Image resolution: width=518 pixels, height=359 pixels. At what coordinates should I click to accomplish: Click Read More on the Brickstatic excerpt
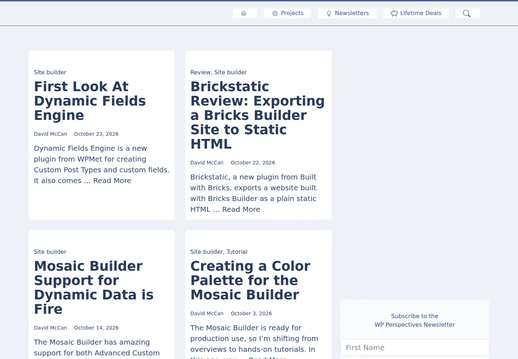pyautogui.click(x=241, y=209)
